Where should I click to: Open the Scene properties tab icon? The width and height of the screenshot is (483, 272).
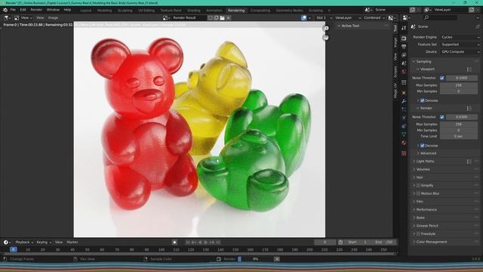[404, 63]
